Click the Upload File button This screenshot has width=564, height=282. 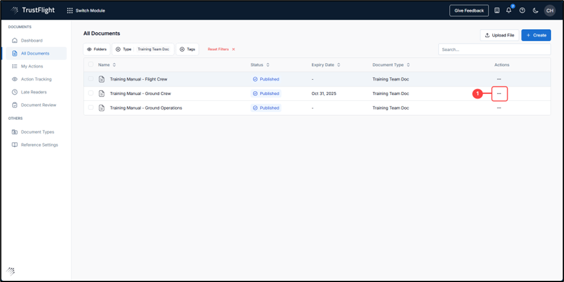(x=499, y=35)
